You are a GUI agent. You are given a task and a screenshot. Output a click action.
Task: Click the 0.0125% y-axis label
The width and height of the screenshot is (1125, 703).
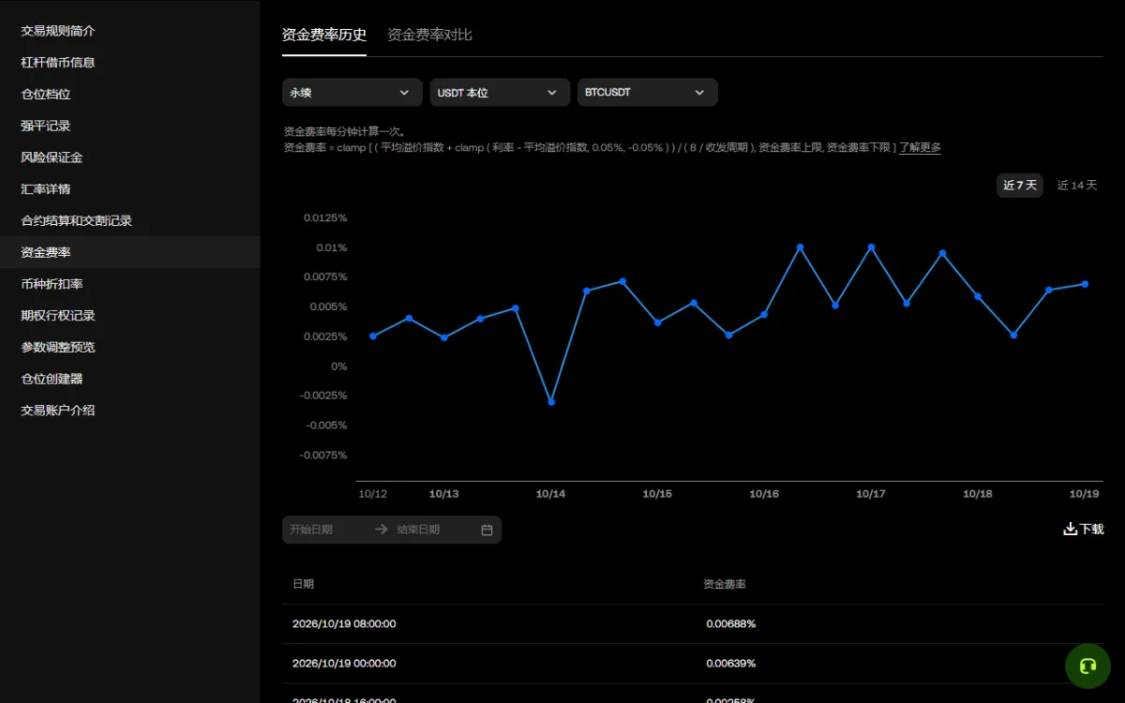[x=325, y=217]
